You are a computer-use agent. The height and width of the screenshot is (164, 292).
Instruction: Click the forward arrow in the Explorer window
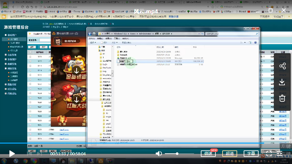[x=94, y=34]
